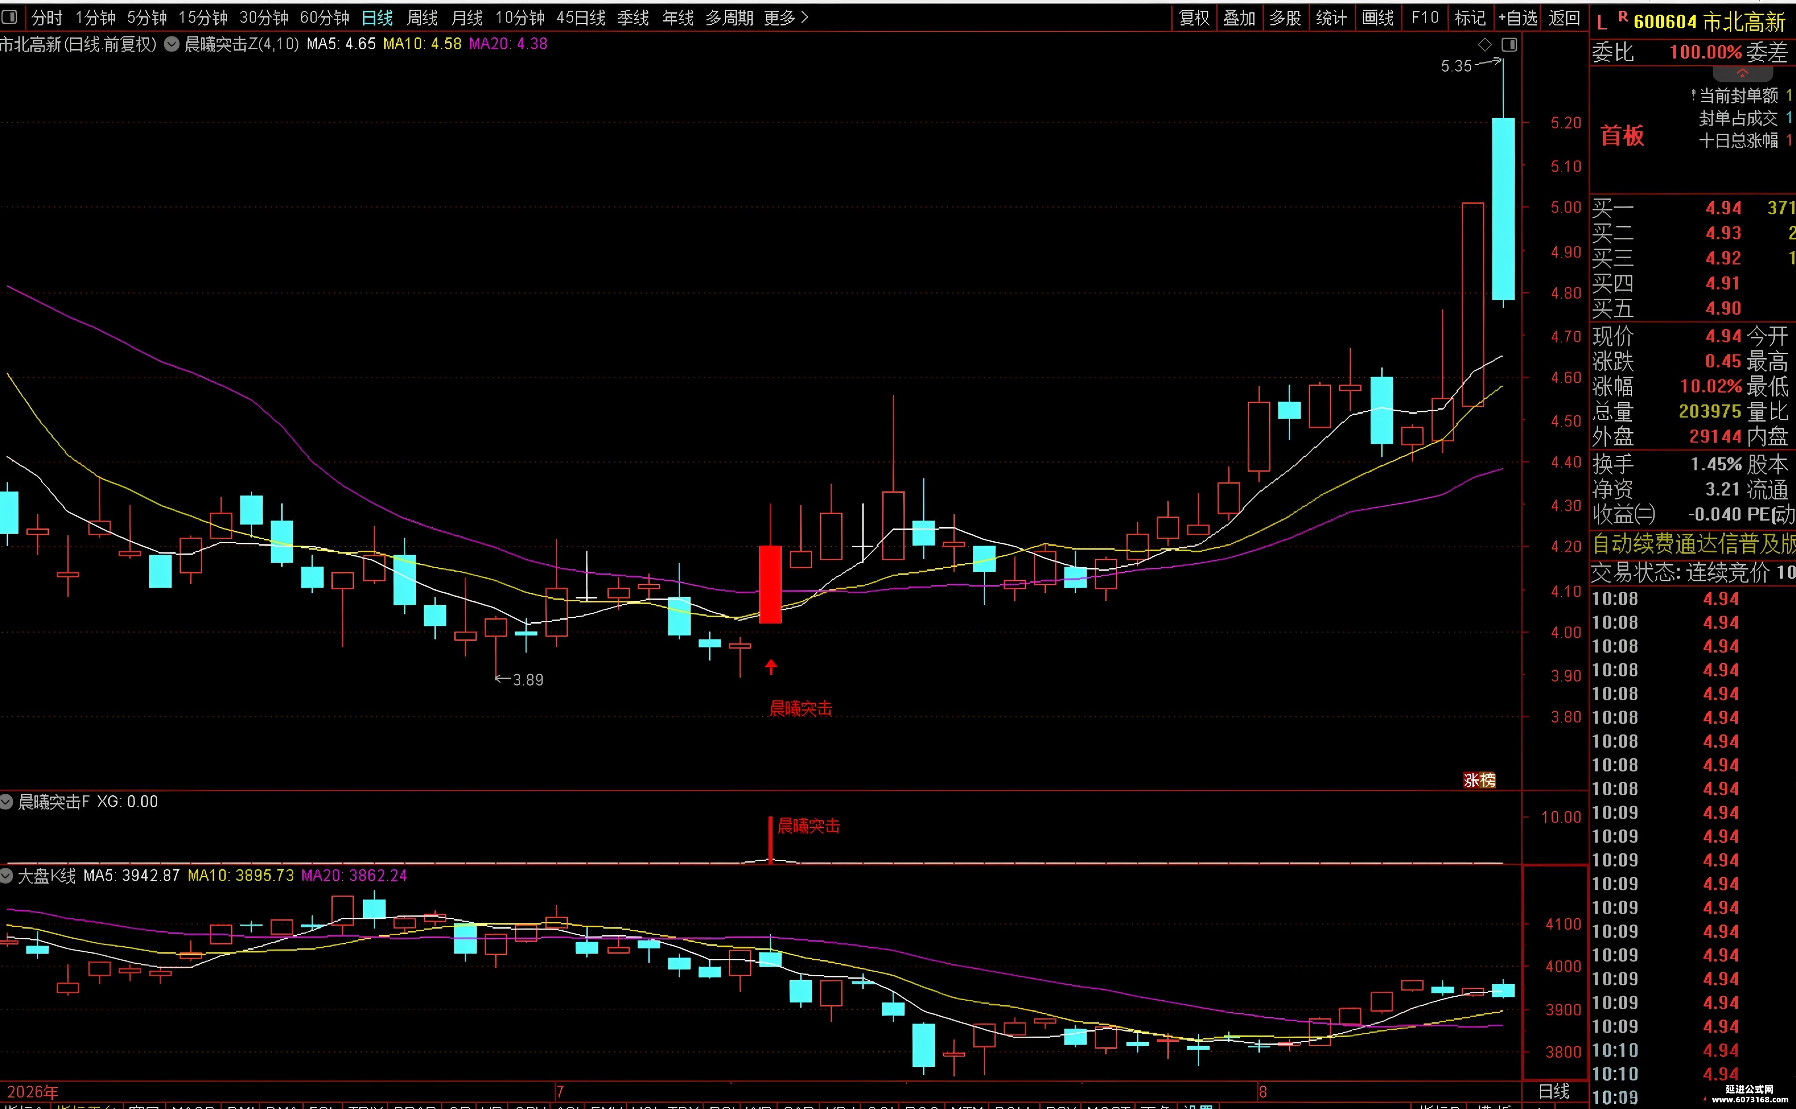Image resolution: width=1796 pixels, height=1109 pixels.
Task: Click the 涨榜 badge on the chart
Action: pos(1479,780)
